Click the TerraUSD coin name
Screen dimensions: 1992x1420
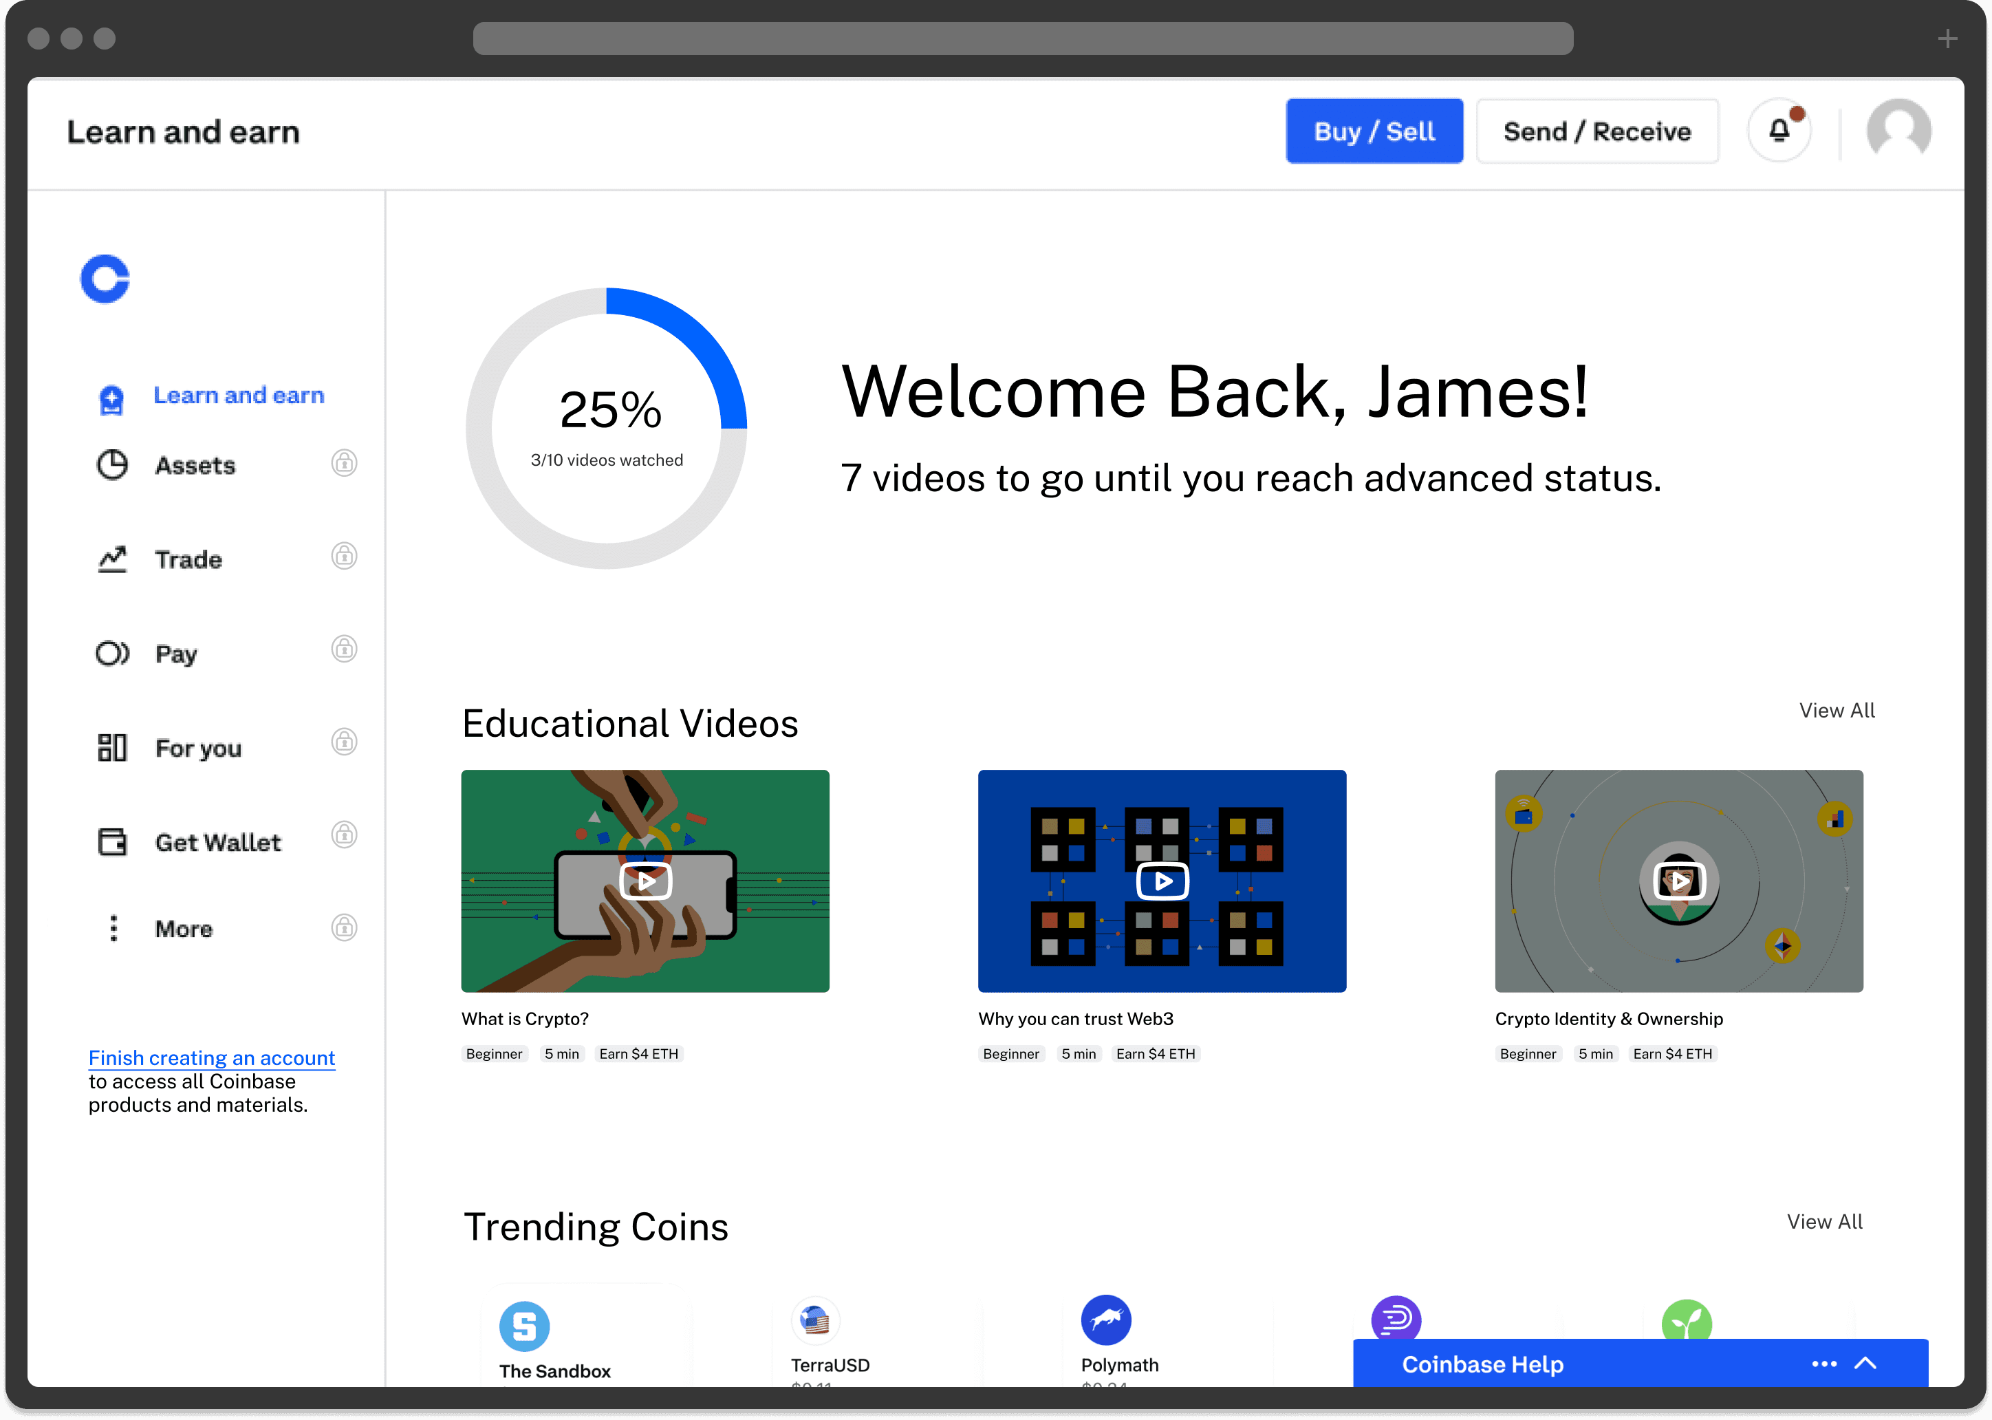830,1366
